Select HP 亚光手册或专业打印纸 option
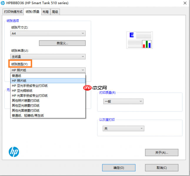190x176 pixels. click(48, 86)
